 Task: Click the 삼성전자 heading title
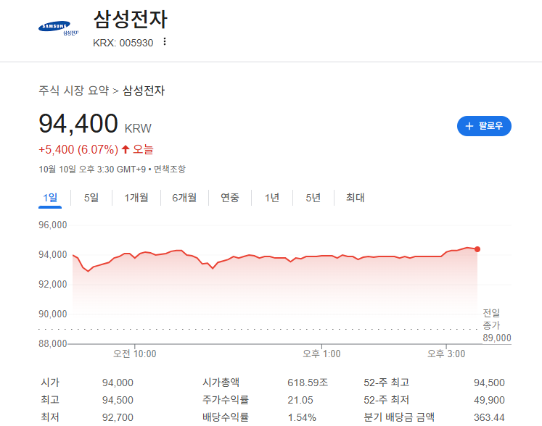point(131,19)
